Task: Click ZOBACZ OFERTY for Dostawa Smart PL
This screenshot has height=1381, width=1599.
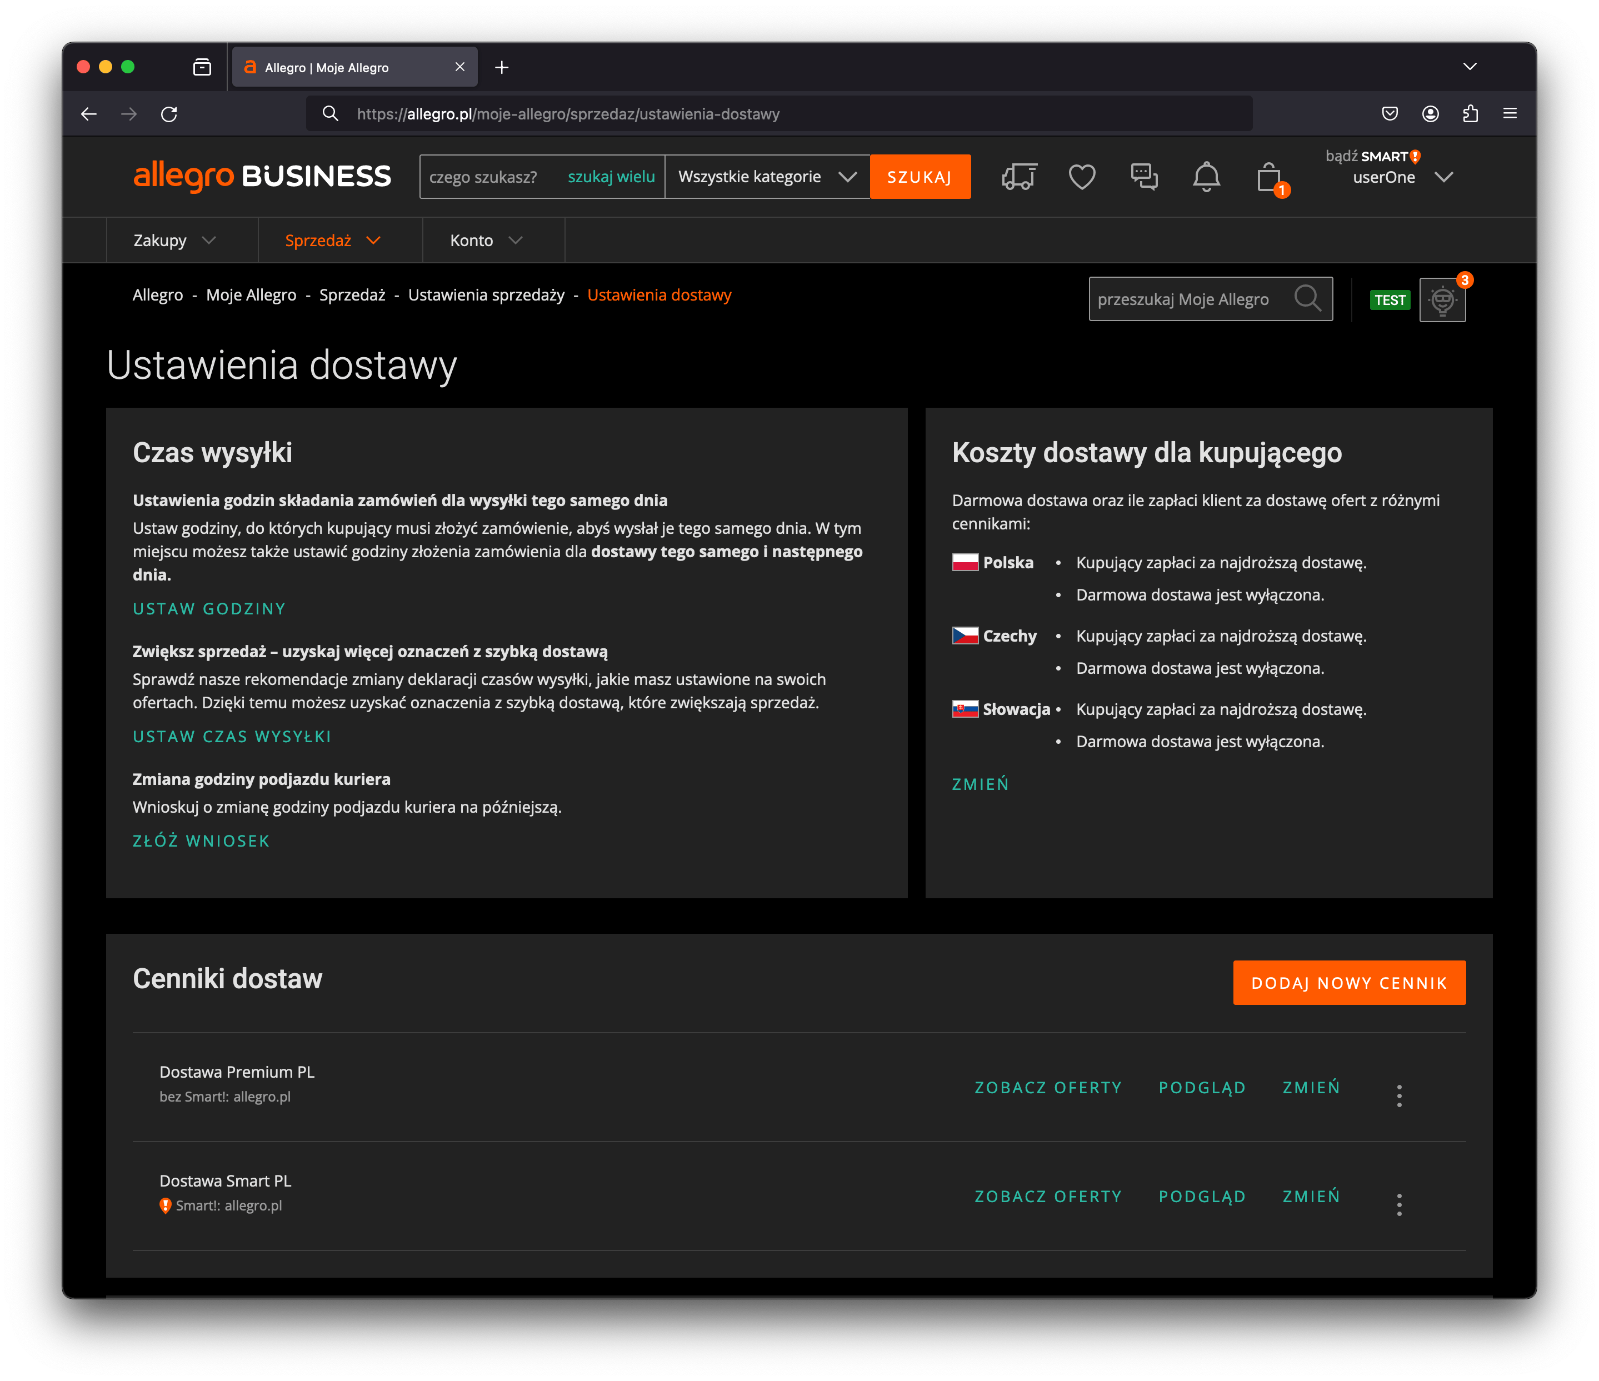Action: pyautogui.click(x=1048, y=1196)
